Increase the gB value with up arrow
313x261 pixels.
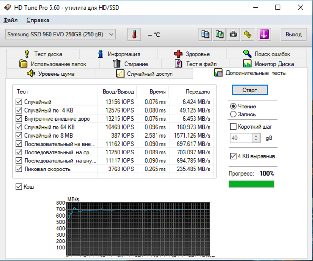256,136
